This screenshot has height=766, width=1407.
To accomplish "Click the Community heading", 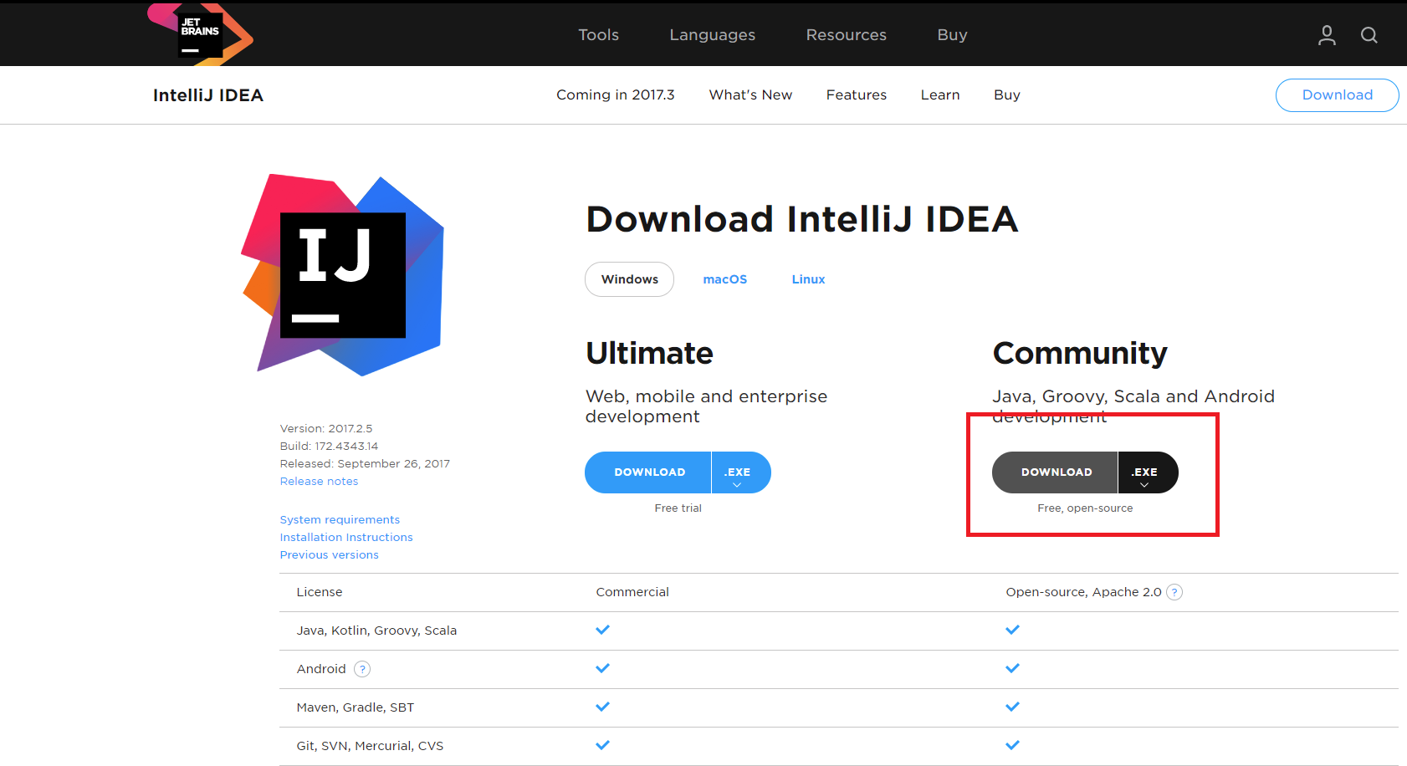I will coord(1080,355).
